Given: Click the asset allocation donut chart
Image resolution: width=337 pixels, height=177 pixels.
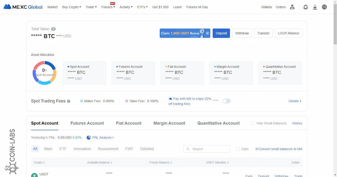Looking at the screenshot, I should (x=45, y=73).
